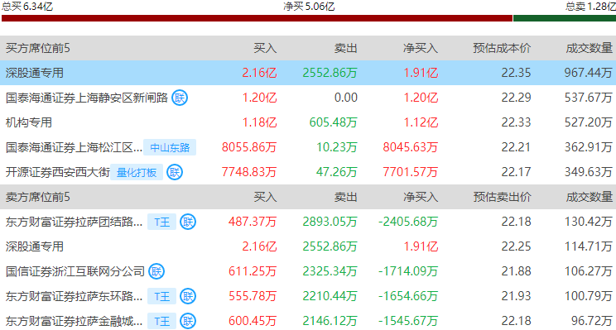
Task: Click the 605.48万 sell amount
Action: (x=333, y=122)
